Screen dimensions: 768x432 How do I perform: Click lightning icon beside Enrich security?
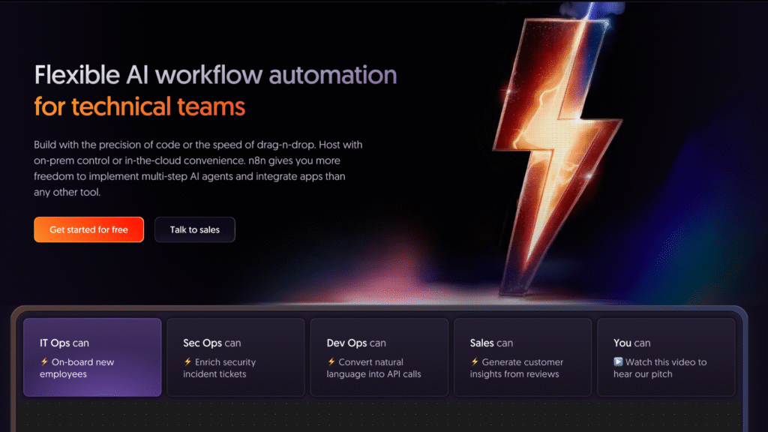coord(187,362)
